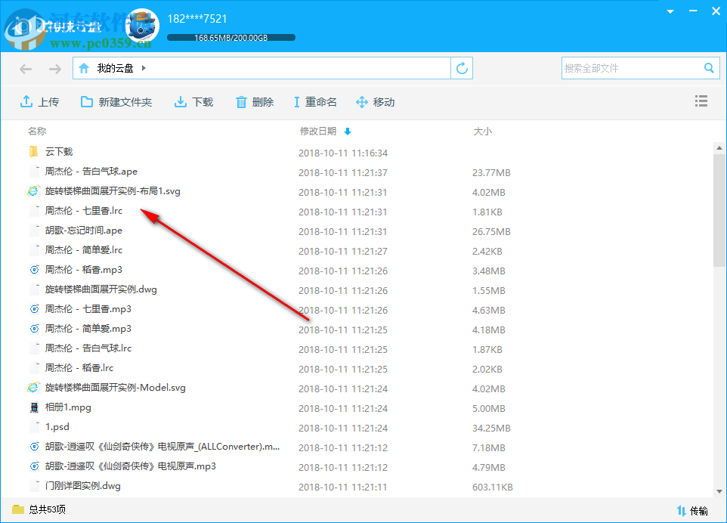Select file 周杰伦 - 告白气球.lrc
The height and width of the screenshot is (523, 727).
(x=88, y=348)
